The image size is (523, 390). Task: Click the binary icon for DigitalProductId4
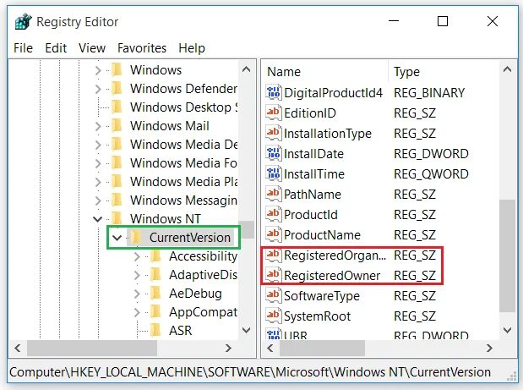274,92
